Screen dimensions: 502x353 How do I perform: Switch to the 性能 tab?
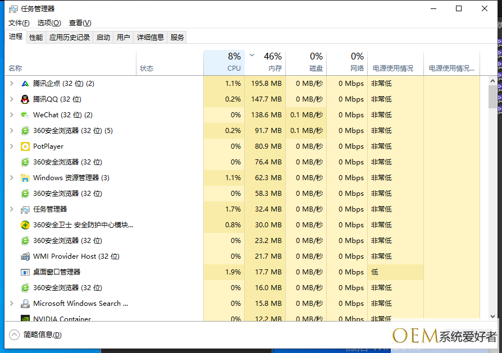[36, 38]
